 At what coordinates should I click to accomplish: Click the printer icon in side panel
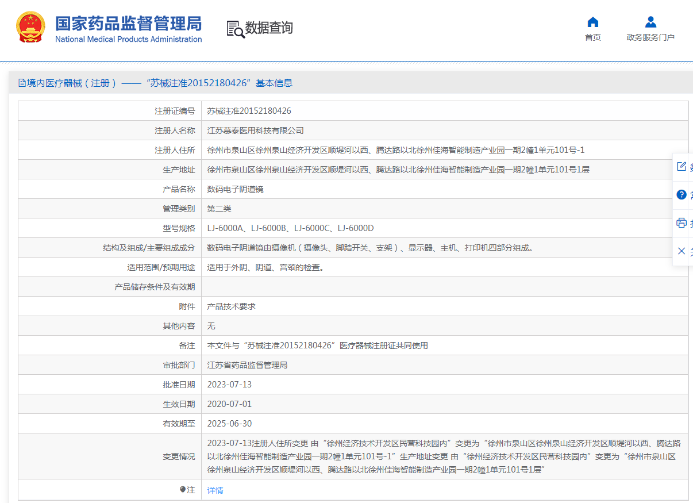point(682,222)
